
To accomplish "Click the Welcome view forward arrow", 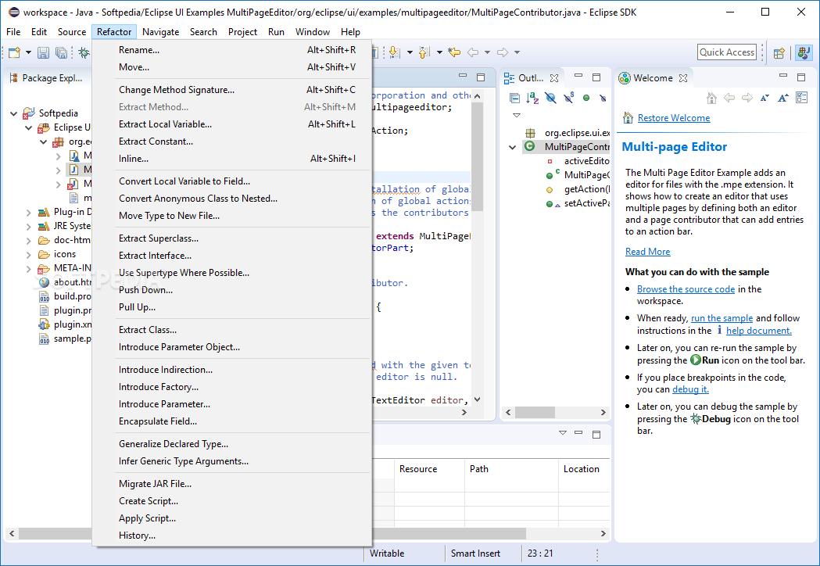I will pyautogui.click(x=747, y=98).
